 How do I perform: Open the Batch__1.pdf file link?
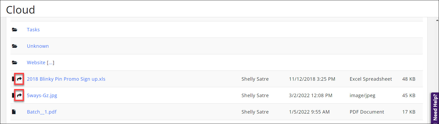point(42,112)
